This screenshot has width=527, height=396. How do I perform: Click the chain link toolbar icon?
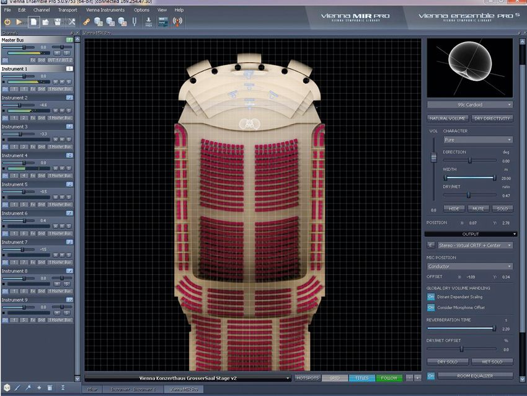coord(86,22)
